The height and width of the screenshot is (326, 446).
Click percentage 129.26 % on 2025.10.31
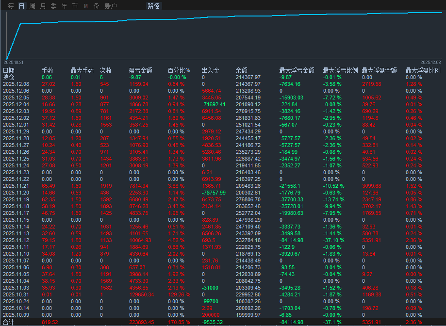pyautogui.click(x=179, y=295)
